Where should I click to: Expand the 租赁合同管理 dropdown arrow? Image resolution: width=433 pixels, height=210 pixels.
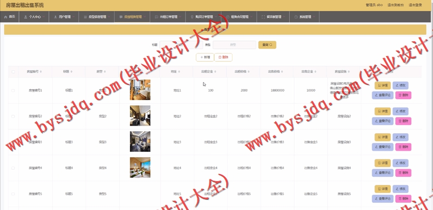[x=251, y=17]
